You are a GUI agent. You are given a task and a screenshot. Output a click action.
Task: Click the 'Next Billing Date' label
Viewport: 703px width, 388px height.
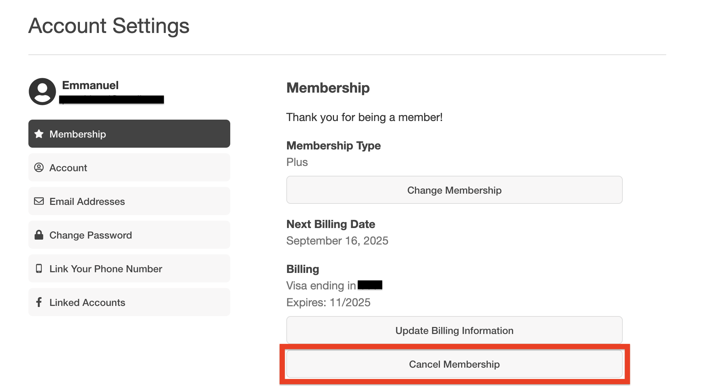[x=331, y=224]
